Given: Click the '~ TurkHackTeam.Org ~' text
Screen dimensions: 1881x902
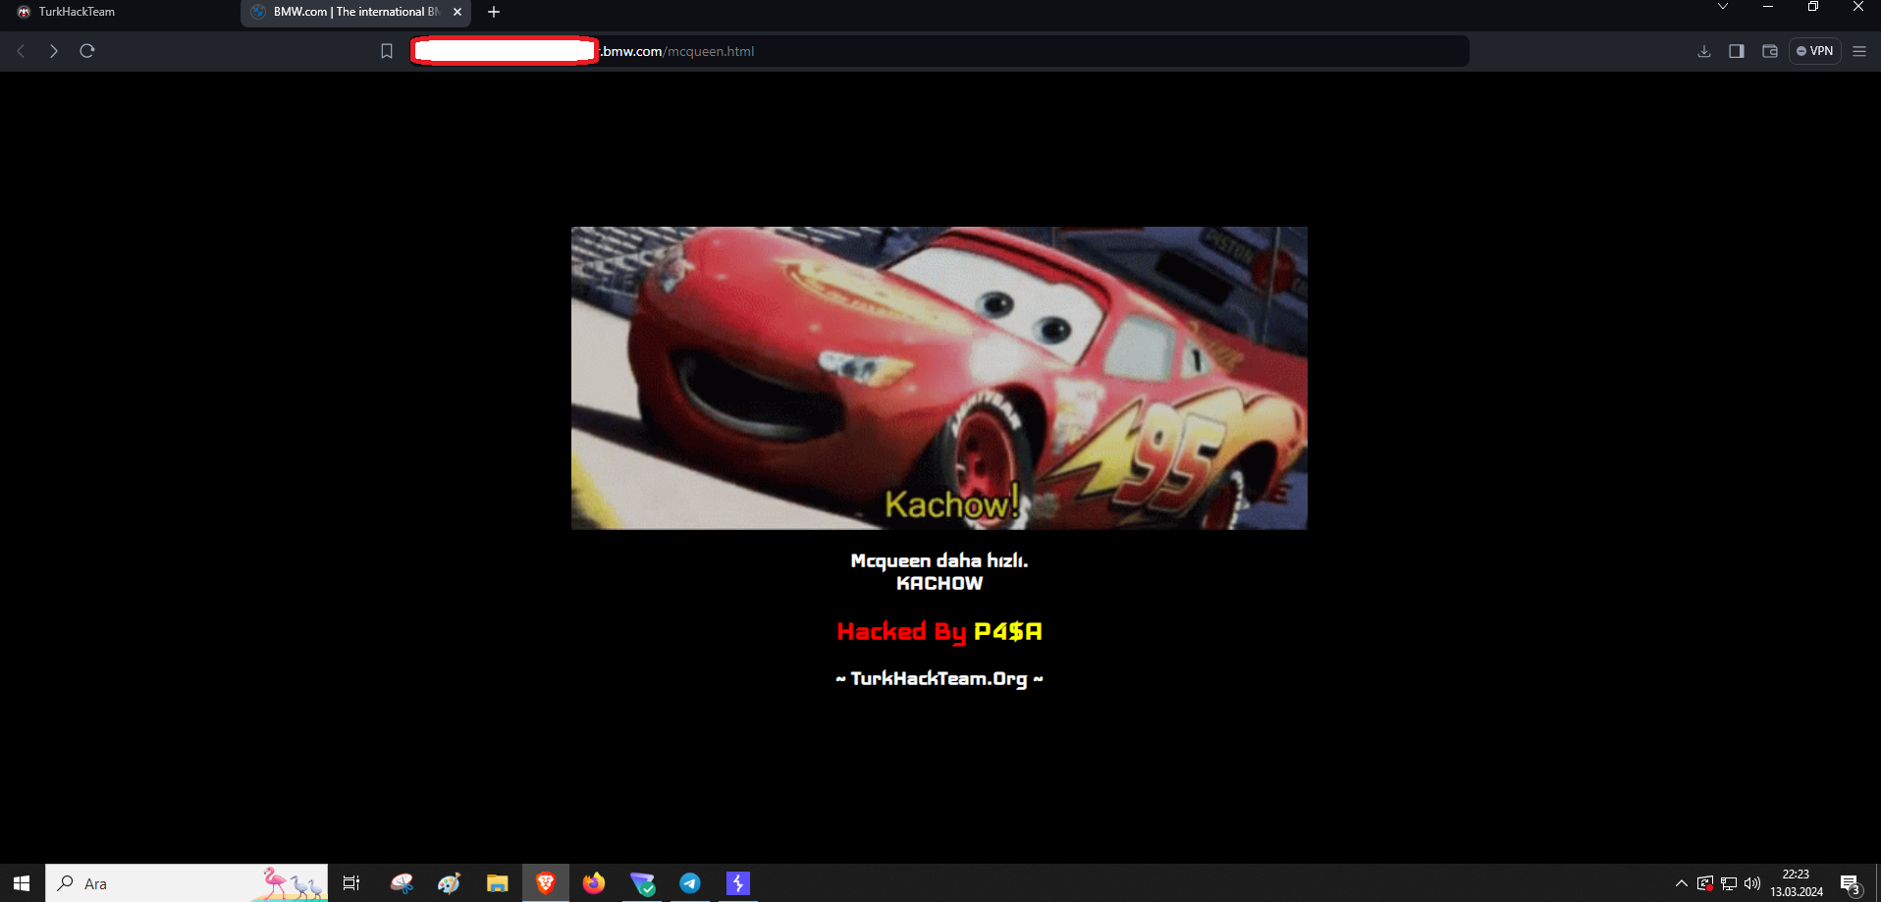Looking at the screenshot, I should coord(940,678).
